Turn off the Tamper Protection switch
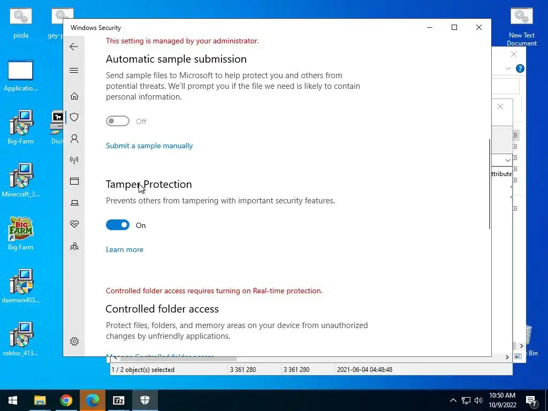Image resolution: width=548 pixels, height=411 pixels. 118,225
